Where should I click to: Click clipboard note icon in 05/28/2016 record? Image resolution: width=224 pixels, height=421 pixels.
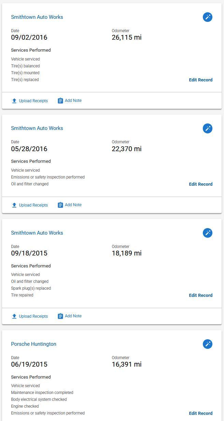point(60,205)
